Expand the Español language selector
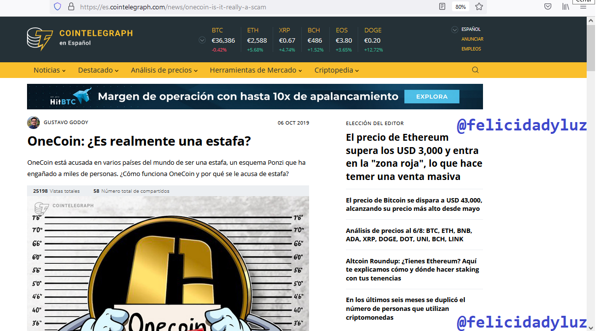Image resolution: width=597 pixels, height=331 pixels. point(466,29)
